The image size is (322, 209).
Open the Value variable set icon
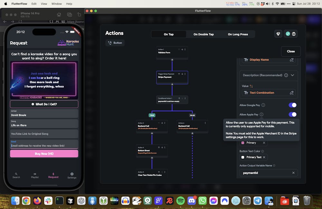pos(251,86)
